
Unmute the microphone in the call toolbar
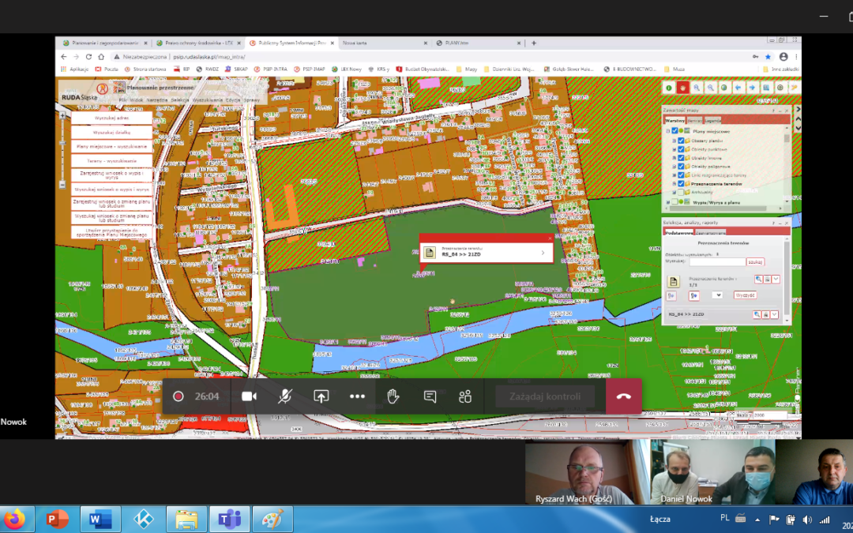(285, 396)
